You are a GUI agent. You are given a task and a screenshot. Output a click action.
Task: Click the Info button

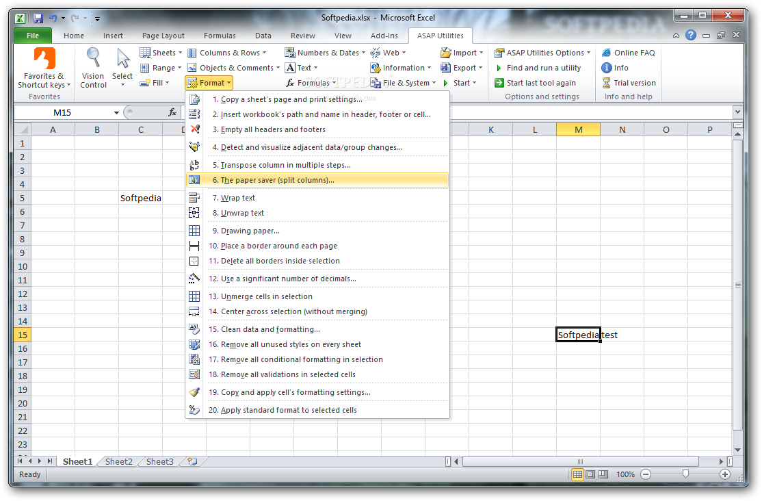tap(615, 68)
